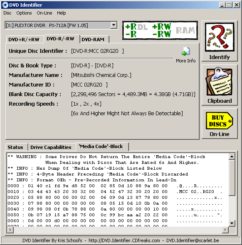Image resolution: width=242 pixels, height=245 pixels.
Task: Click hex dump row 0000
Action: click(x=115, y=186)
